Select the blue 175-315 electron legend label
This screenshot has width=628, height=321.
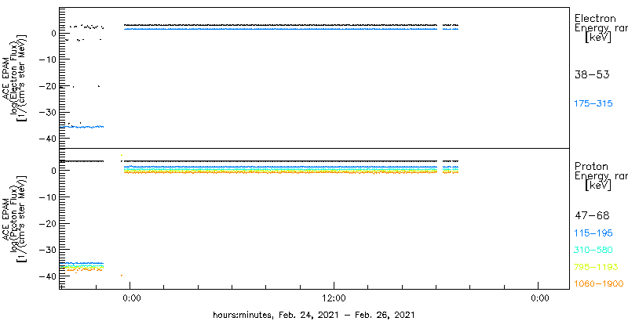(x=593, y=104)
